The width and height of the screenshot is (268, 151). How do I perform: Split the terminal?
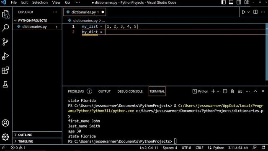225,91
